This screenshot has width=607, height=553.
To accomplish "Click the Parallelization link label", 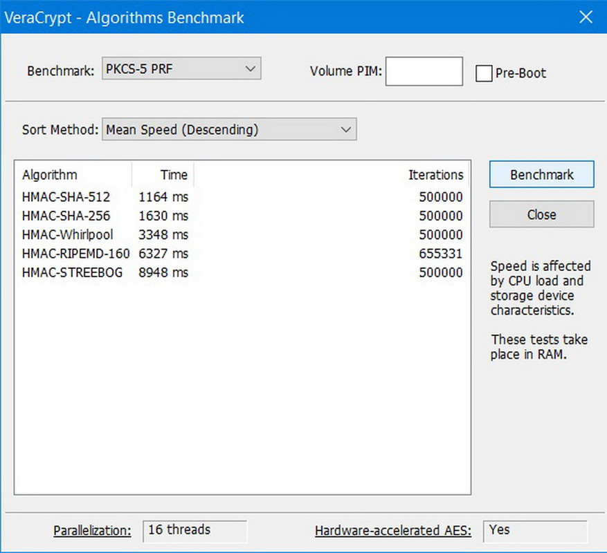I will (x=92, y=531).
